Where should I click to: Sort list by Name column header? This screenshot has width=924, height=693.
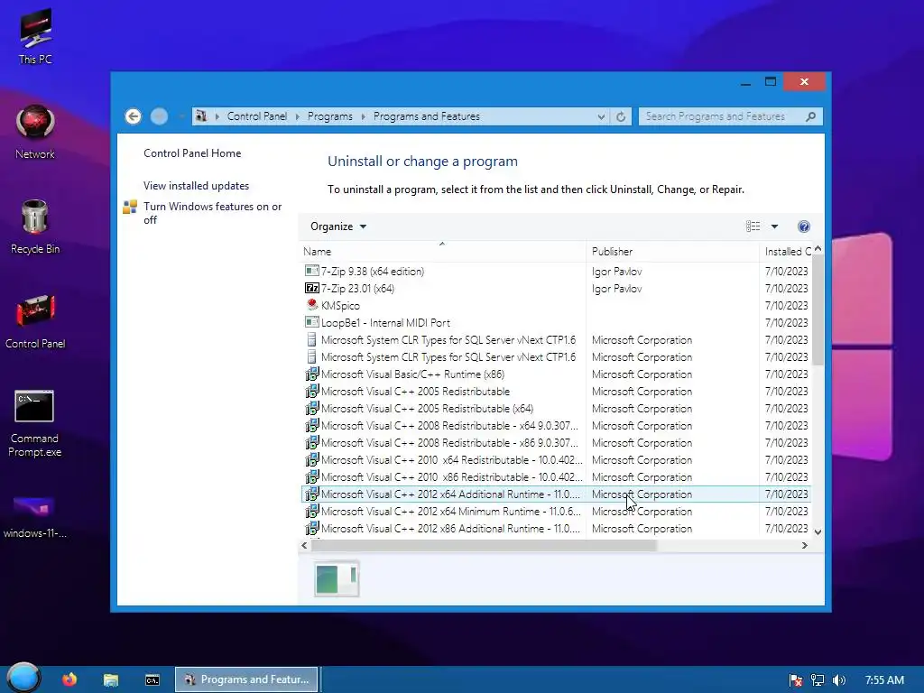(442, 251)
